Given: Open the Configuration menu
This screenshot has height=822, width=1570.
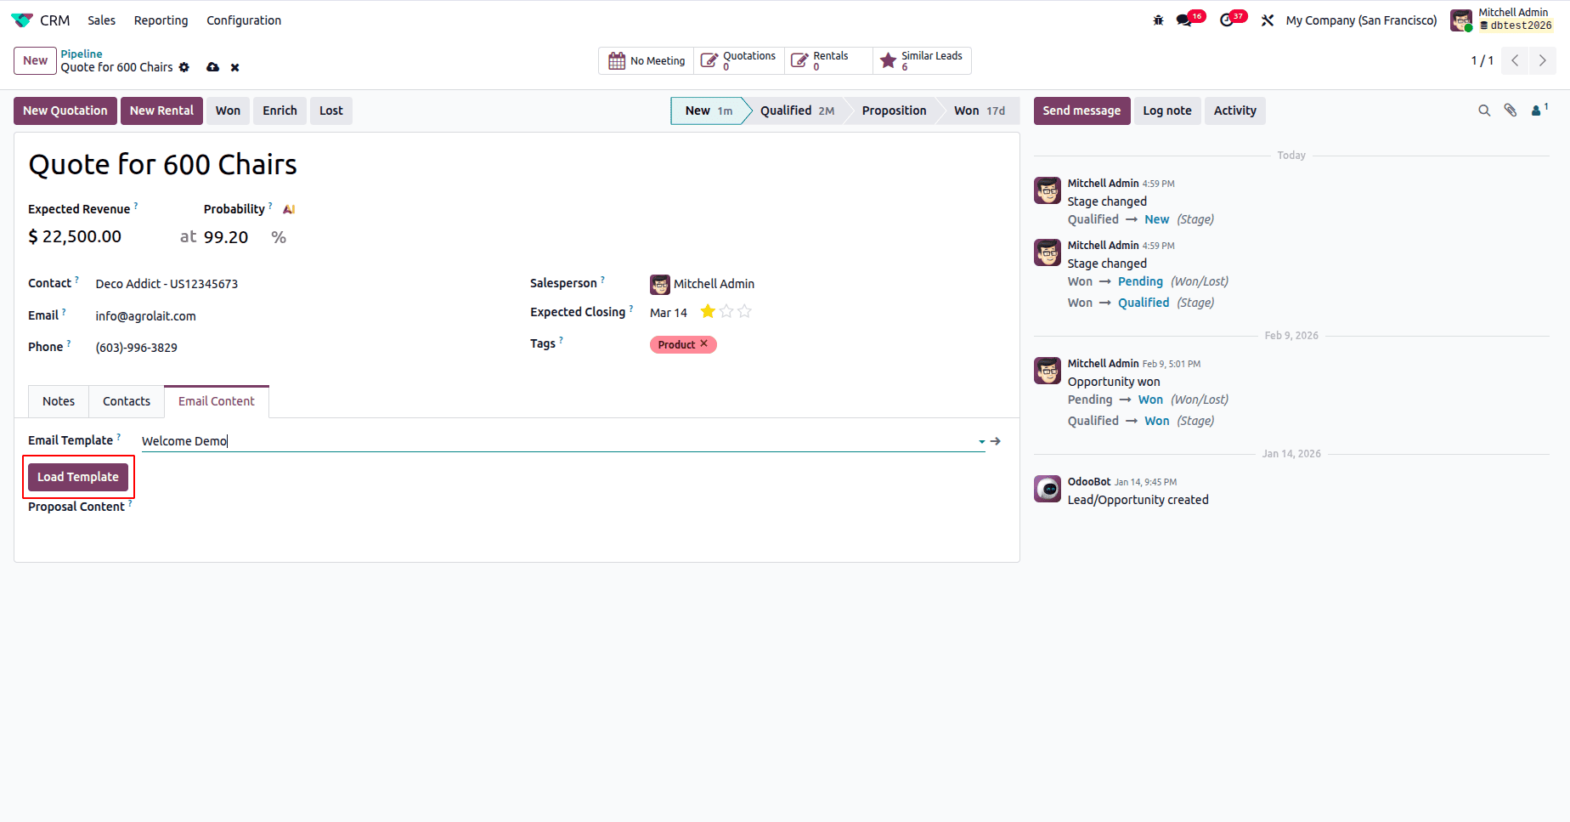Looking at the screenshot, I should pyautogui.click(x=243, y=20).
